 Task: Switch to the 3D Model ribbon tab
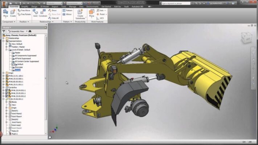[x=44, y=7]
